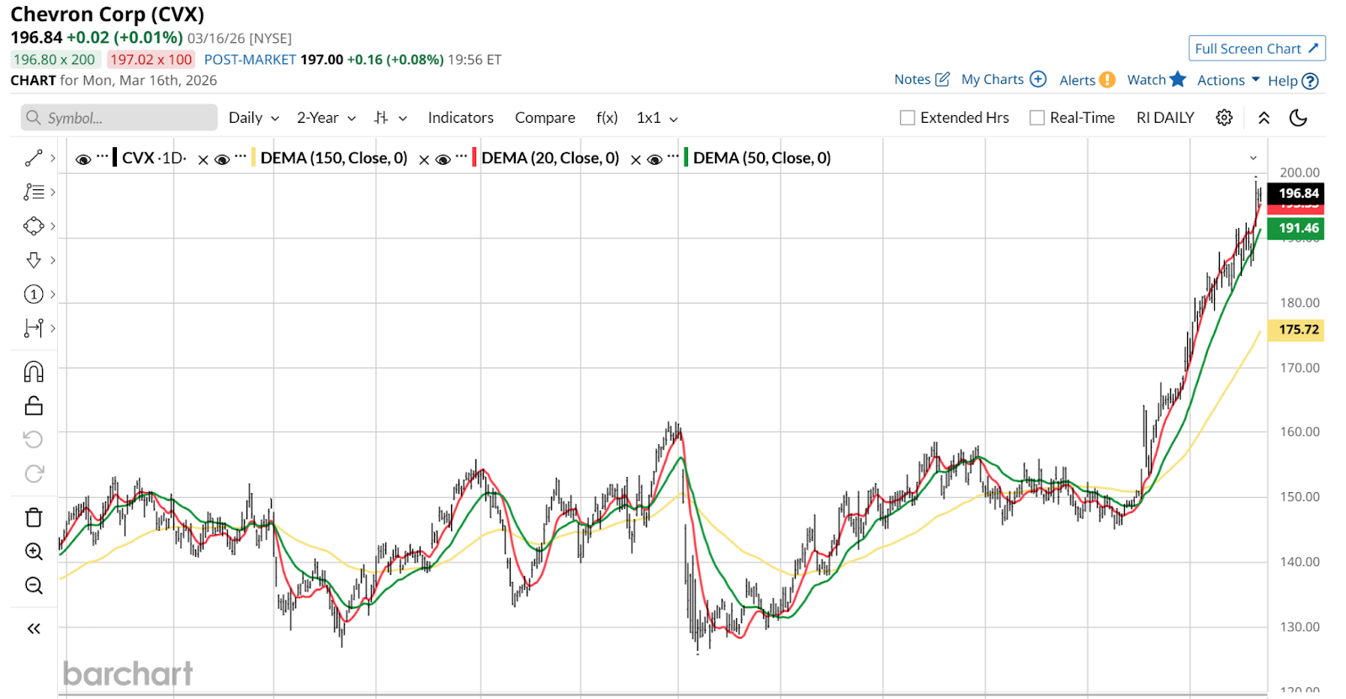Open more options for DEMA (150, Close, 0)
This screenshot has height=699, width=1346.
[x=241, y=156]
